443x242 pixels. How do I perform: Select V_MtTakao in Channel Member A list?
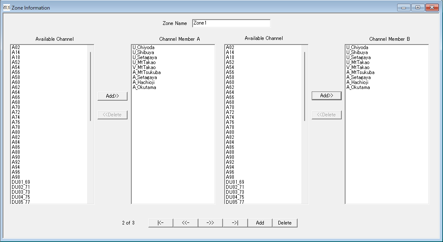coord(144,67)
